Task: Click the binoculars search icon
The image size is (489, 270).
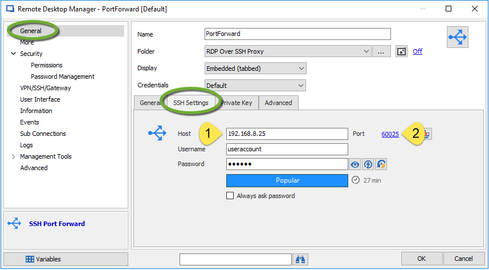Action: click(300, 259)
